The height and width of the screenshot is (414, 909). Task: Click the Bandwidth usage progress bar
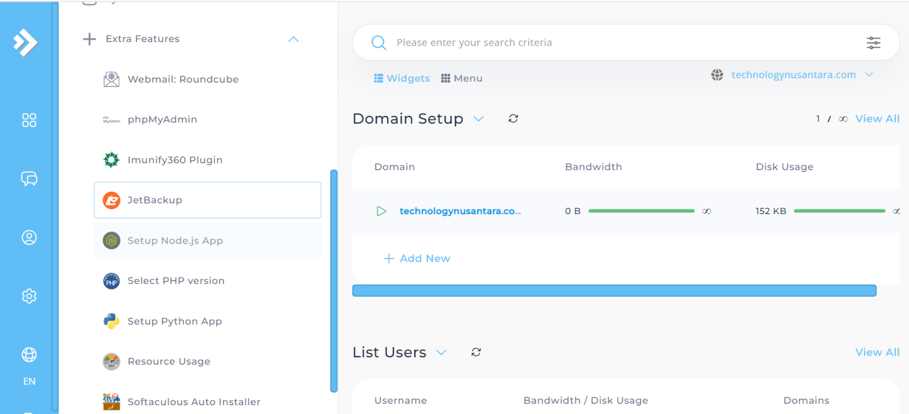(642, 211)
